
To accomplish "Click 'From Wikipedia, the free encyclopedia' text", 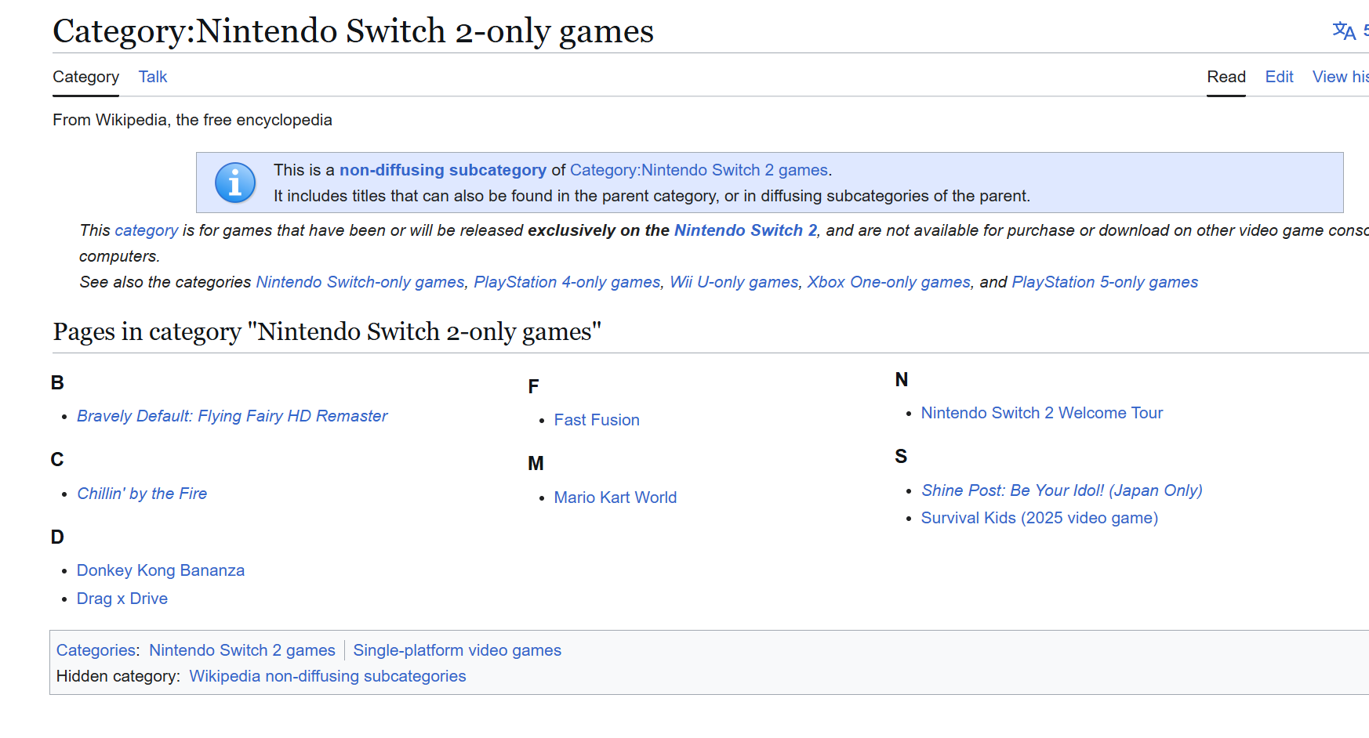I will pyautogui.click(x=192, y=120).
